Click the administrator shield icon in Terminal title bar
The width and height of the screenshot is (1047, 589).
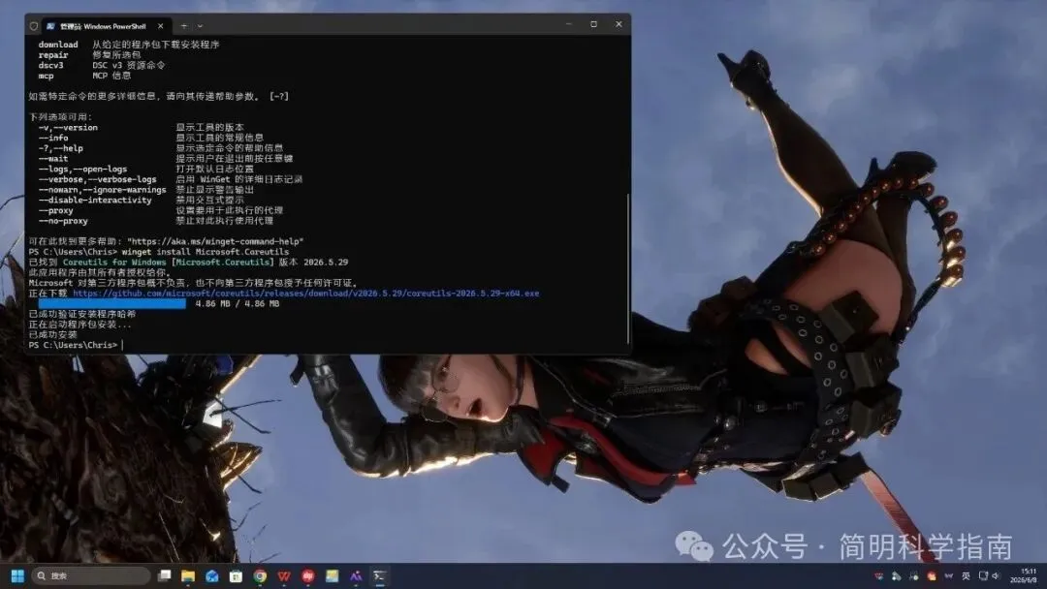[x=33, y=26]
